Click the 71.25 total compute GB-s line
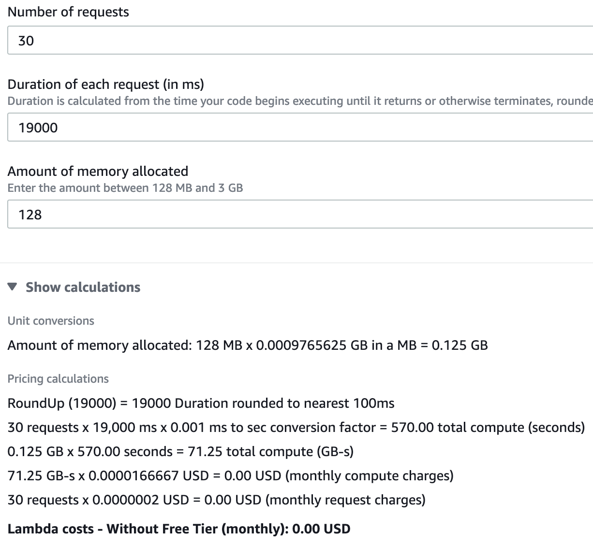 [180, 452]
